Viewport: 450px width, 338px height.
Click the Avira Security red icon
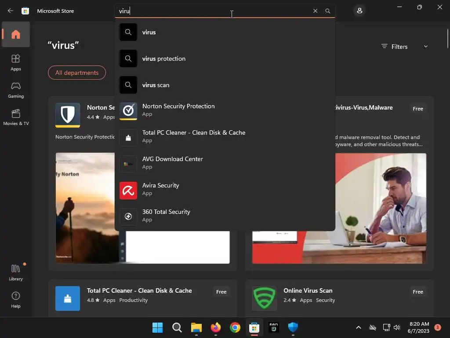(128, 190)
